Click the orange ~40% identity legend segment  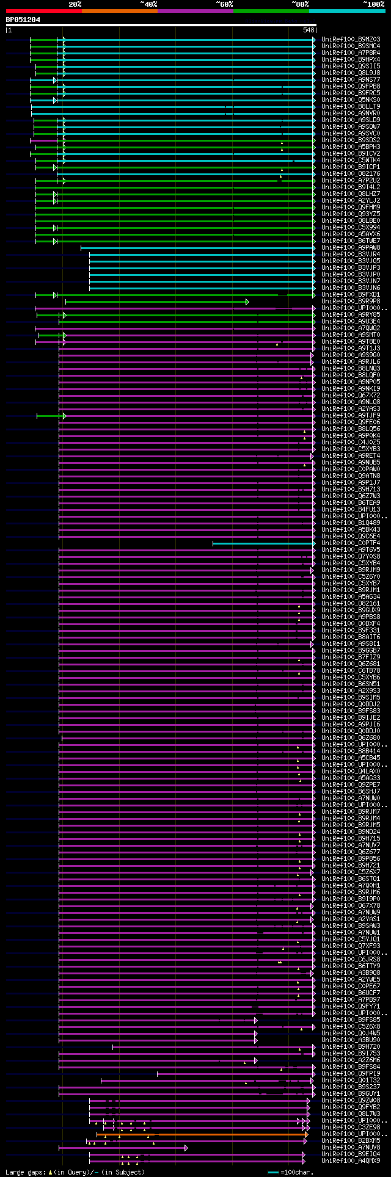(x=120, y=11)
